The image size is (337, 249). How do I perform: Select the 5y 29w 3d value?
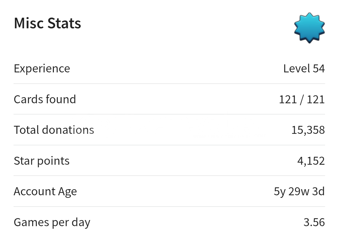299,191
